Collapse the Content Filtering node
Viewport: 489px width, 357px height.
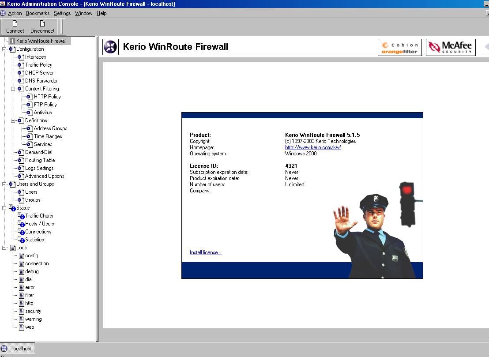pos(13,89)
